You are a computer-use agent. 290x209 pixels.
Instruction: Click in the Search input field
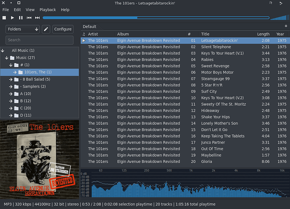(39, 40)
